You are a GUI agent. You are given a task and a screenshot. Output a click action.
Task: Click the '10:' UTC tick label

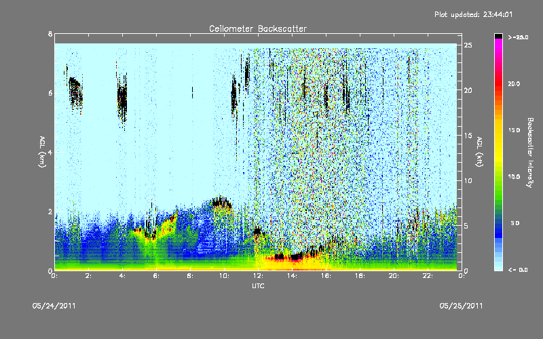coord(224,276)
